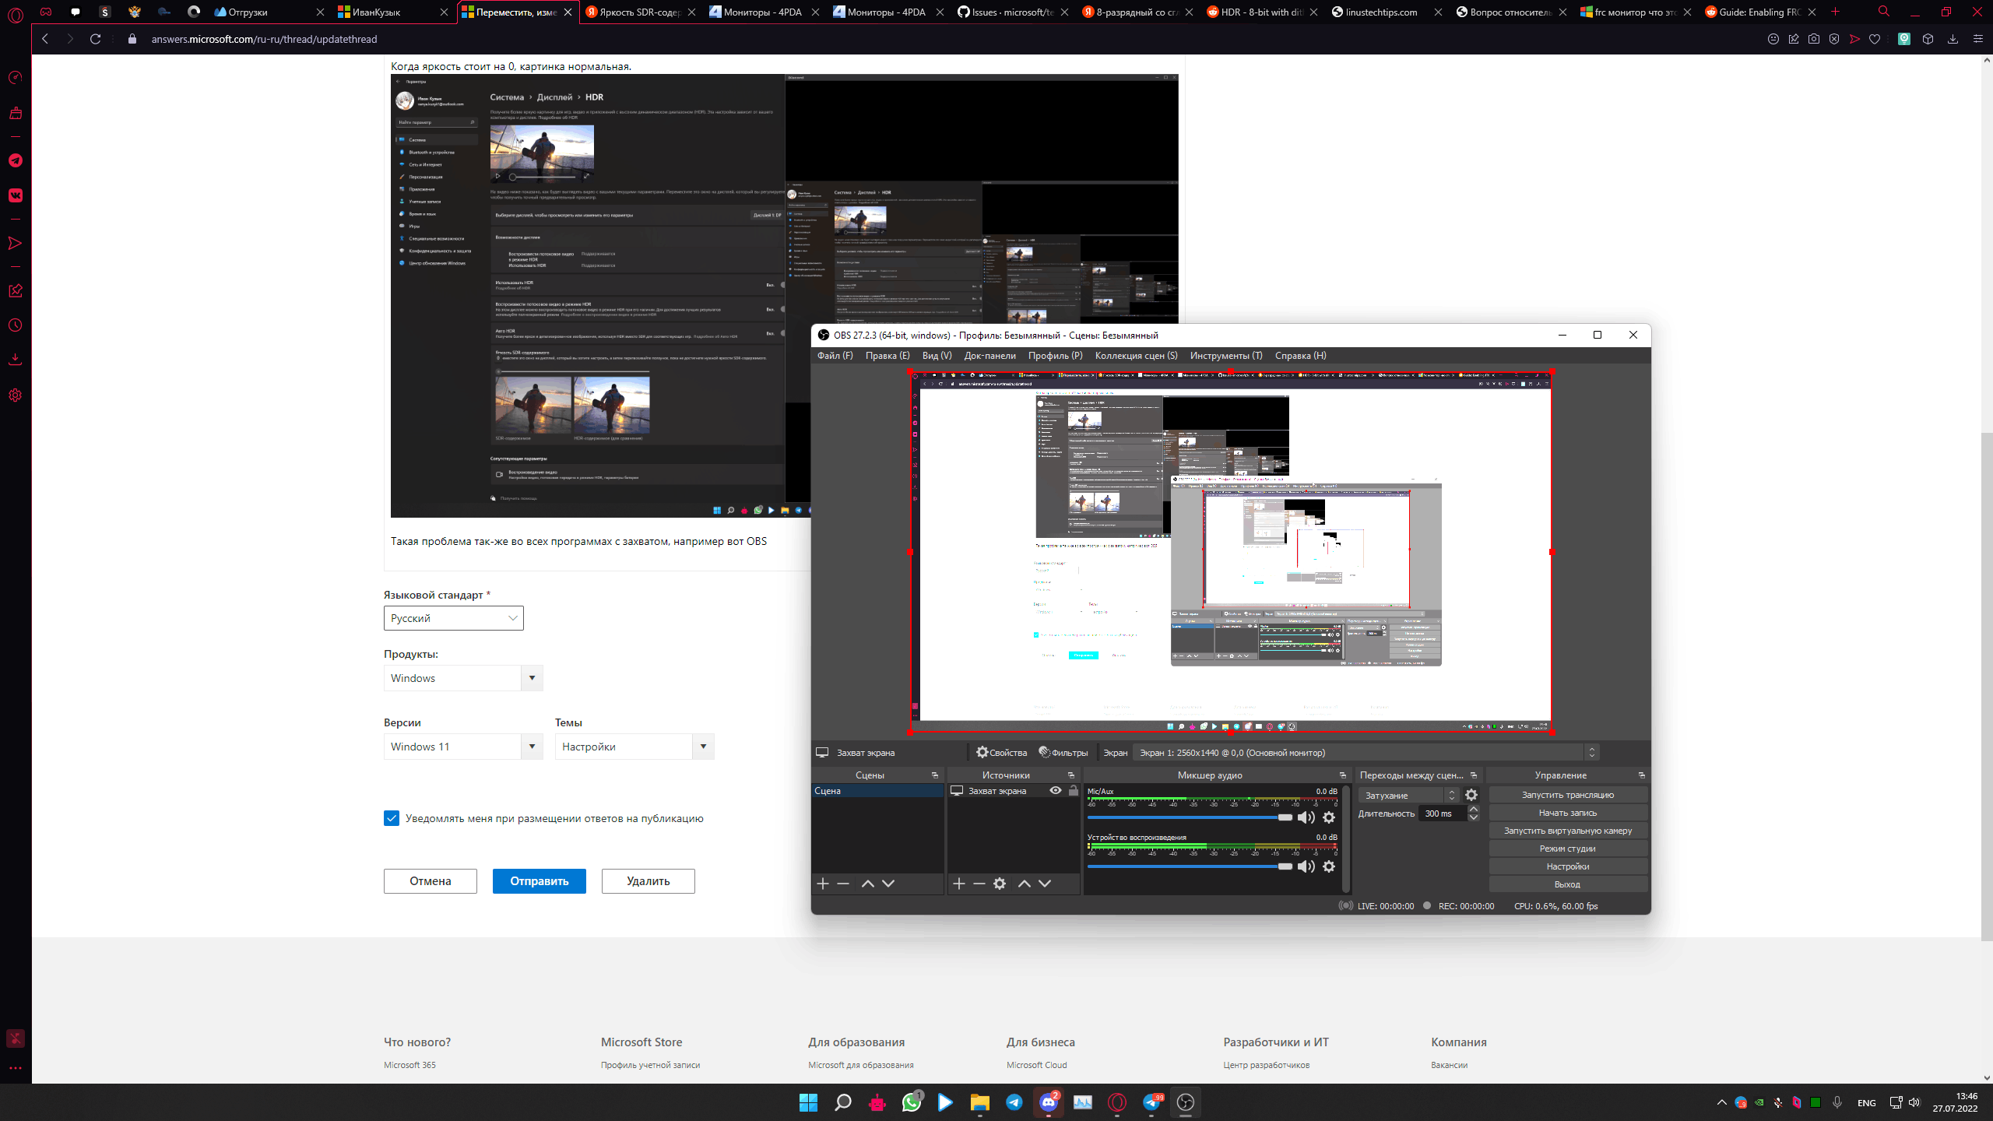
Task: Open Windows Start menu
Action: (x=808, y=1102)
